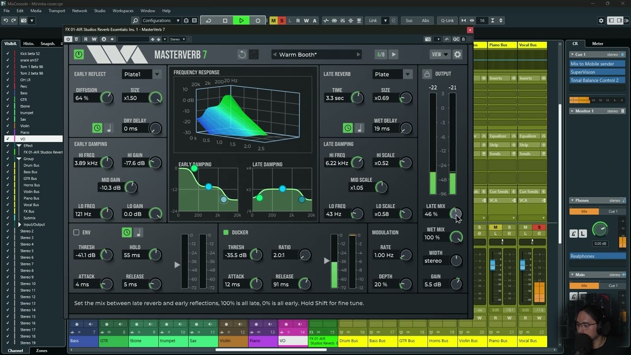The width and height of the screenshot is (631, 355).
Task: Click the redo icon in MixConsole toolbar
Action: 14,21
